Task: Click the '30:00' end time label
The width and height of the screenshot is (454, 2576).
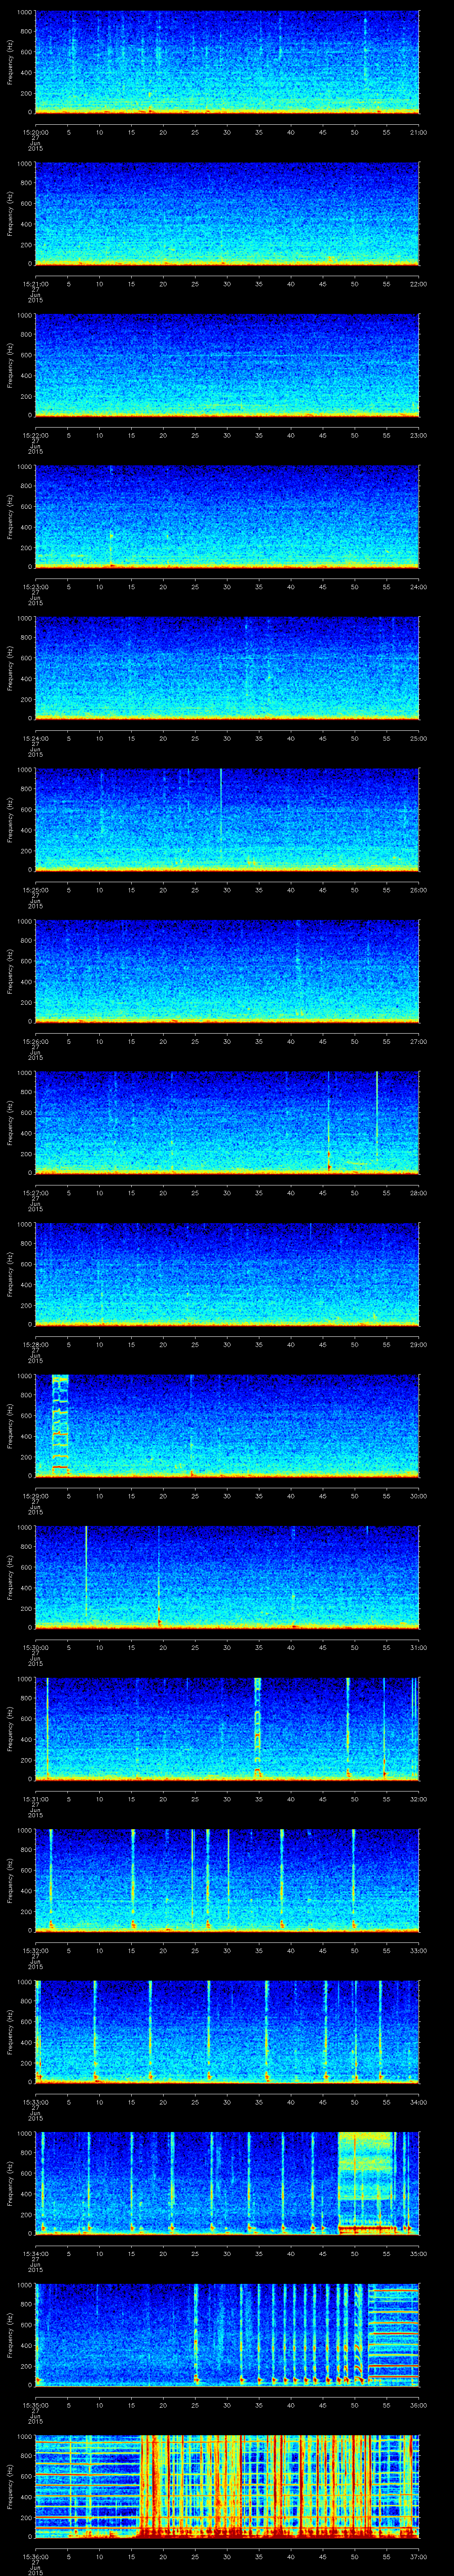Action: pos(418,1495)
